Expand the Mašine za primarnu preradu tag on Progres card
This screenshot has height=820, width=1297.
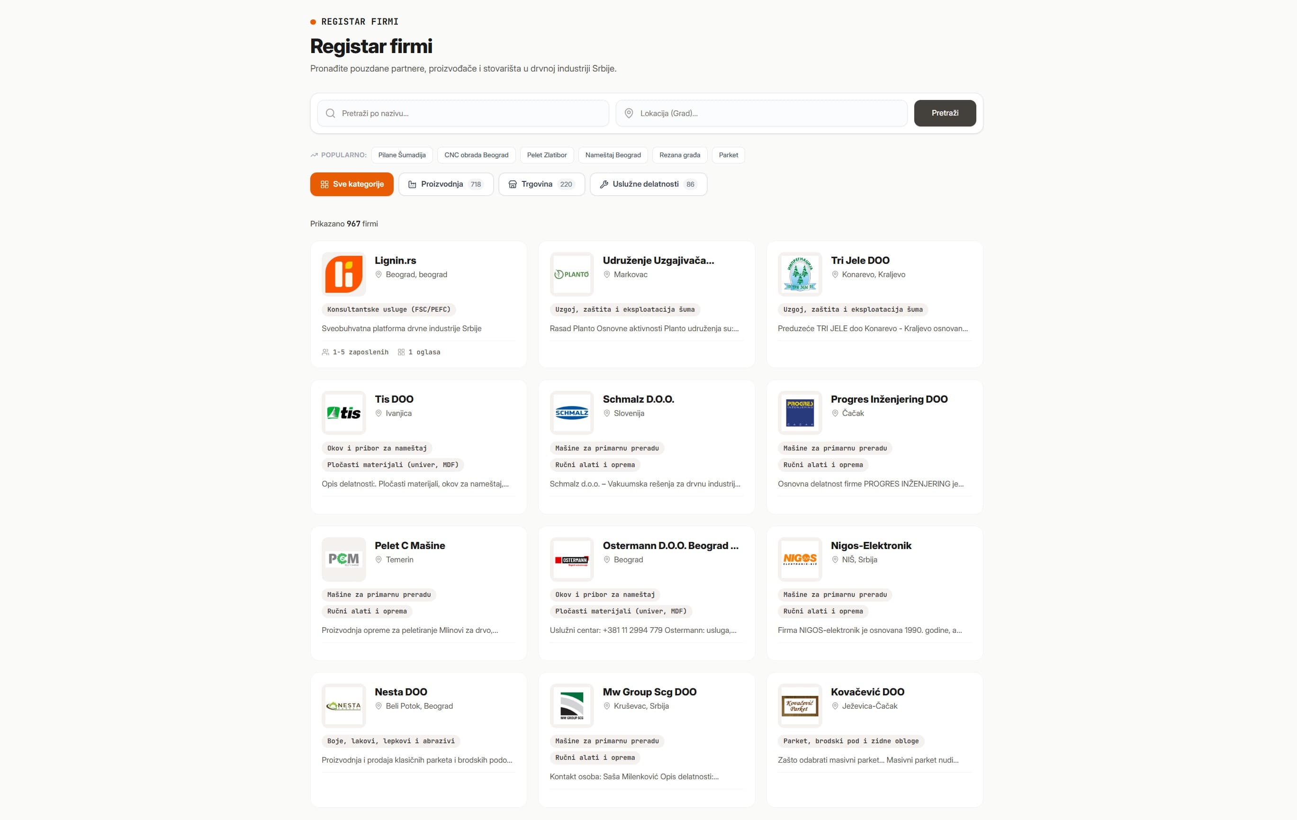(x=834, y=448)
